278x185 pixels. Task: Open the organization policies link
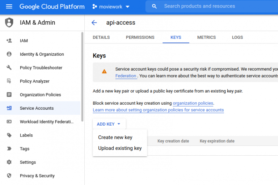pyautogui.click(x=193, y=103)
